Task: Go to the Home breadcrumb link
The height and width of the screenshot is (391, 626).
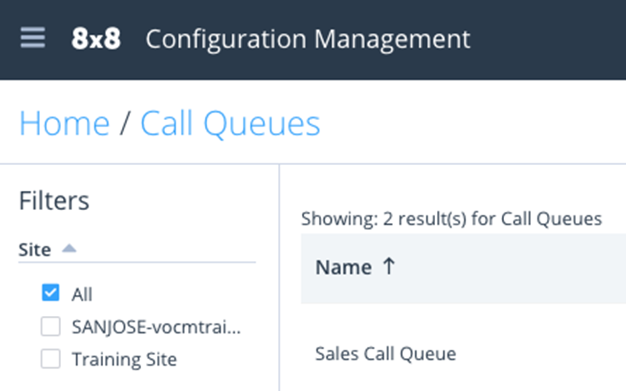Action: tap(64, 123)
